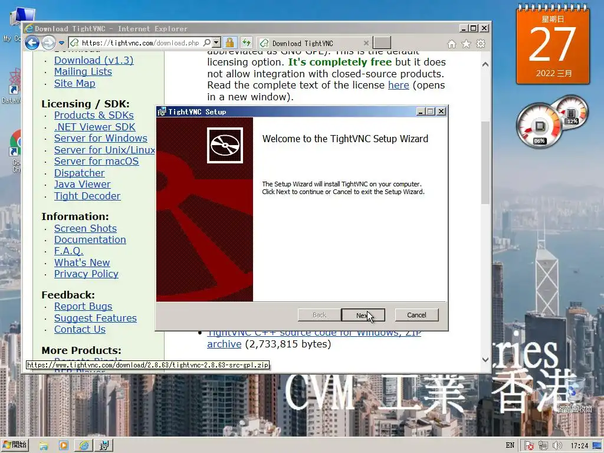Click the volume speaker tray icon

click(x=557, y=446)
